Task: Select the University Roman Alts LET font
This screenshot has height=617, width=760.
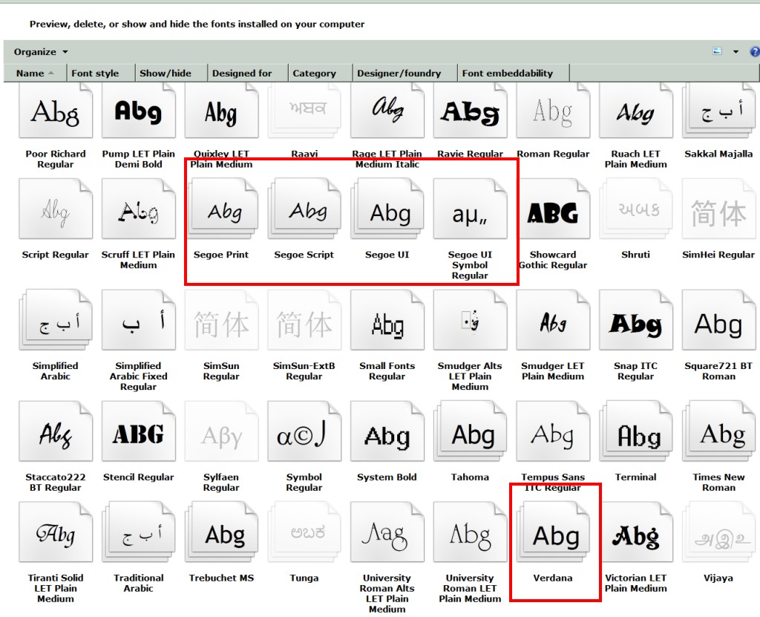Action: [x=387, y=532]
